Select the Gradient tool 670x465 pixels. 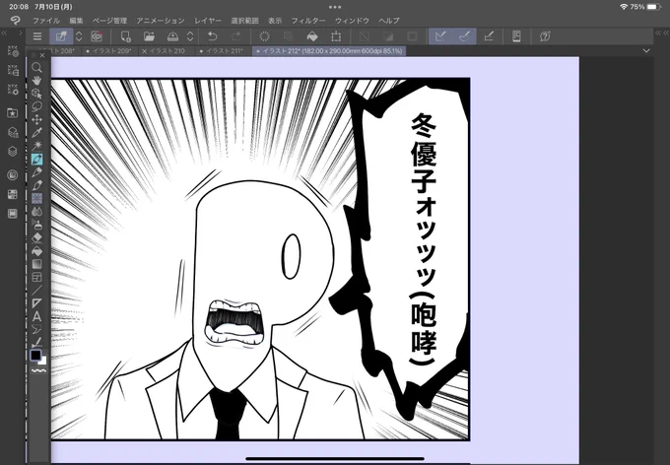(36, 264)
